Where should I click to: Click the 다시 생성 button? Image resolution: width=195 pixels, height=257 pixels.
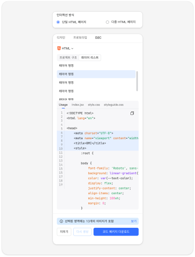pos(82,232)
